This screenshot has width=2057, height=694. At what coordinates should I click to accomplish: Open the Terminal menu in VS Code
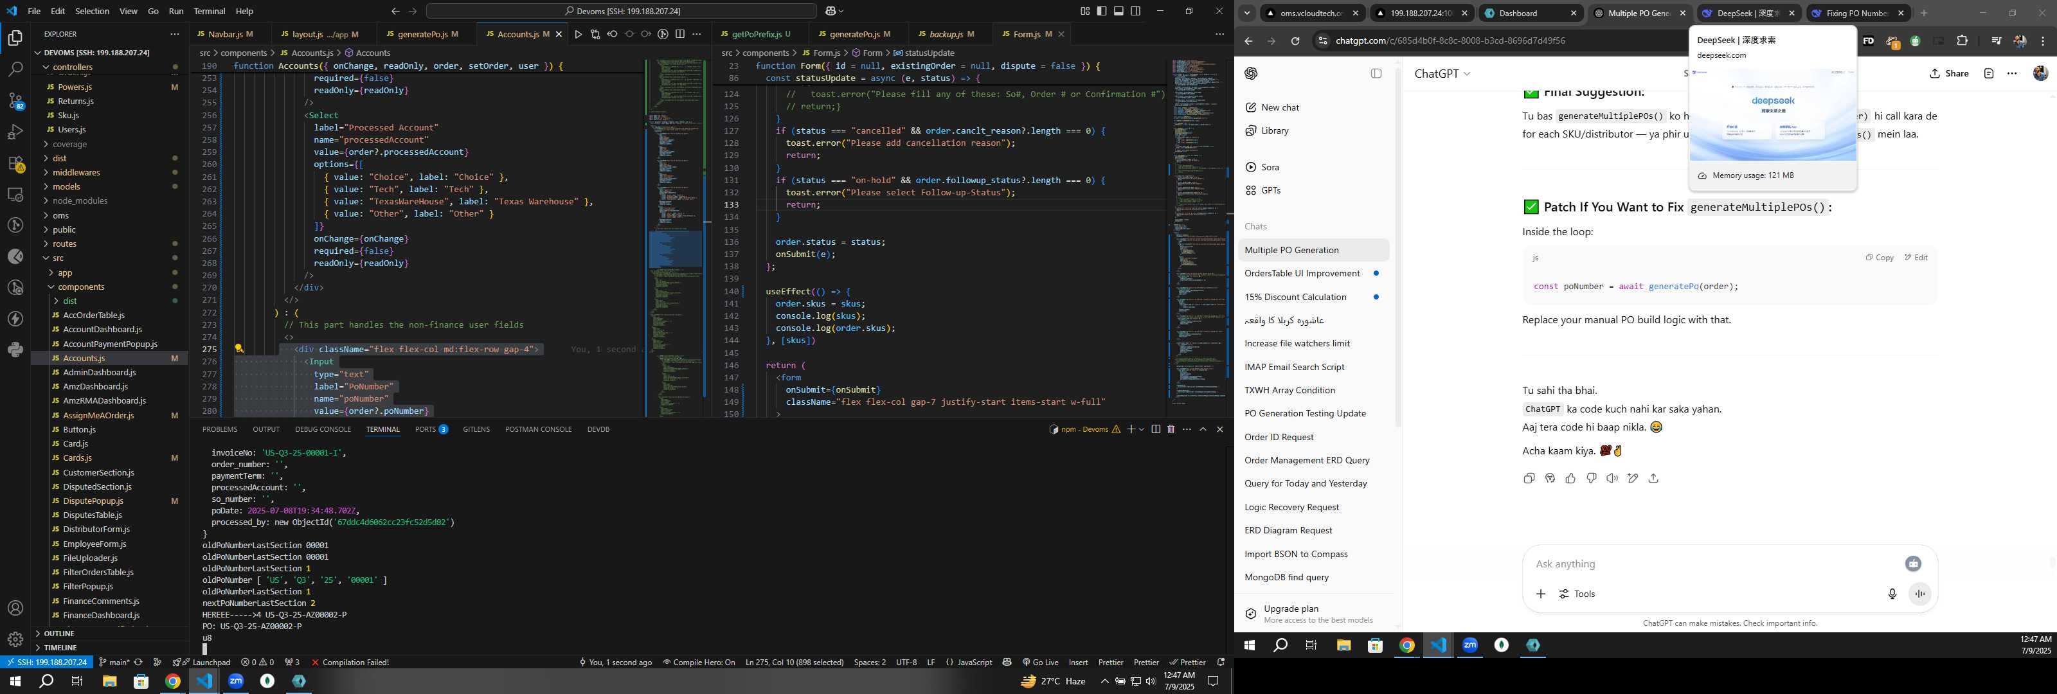point(209,11)
